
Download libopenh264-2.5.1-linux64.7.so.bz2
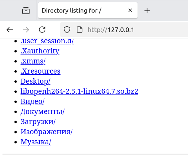pyautogui.click(x=79, y=91)
